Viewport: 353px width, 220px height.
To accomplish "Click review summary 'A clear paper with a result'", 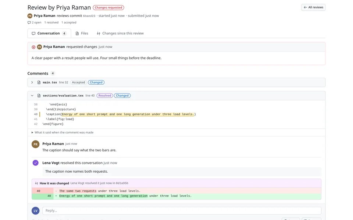I will [96, 58].
